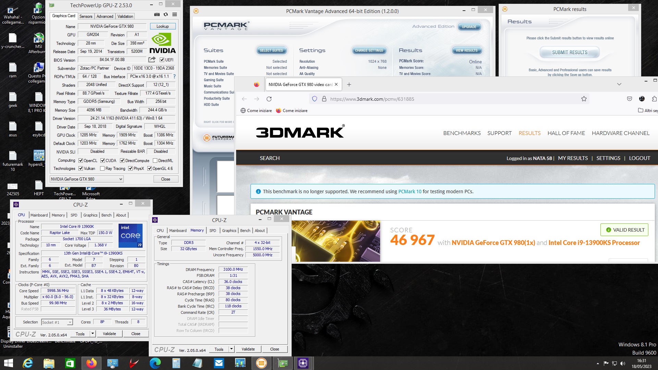Toggle the OpenCL checkbox

coord(81,161)
